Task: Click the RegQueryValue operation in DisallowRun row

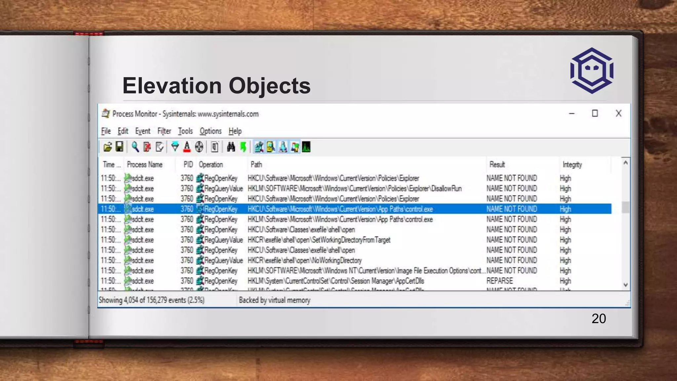Action: (x=223, y=189)
